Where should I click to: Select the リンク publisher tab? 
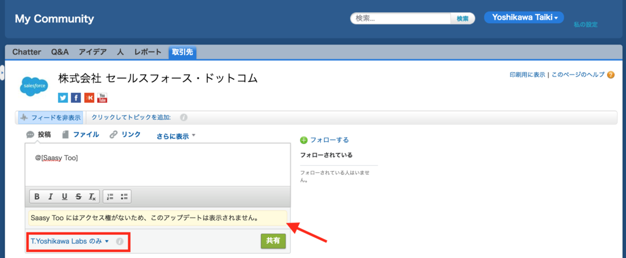(x=125, y=135)
